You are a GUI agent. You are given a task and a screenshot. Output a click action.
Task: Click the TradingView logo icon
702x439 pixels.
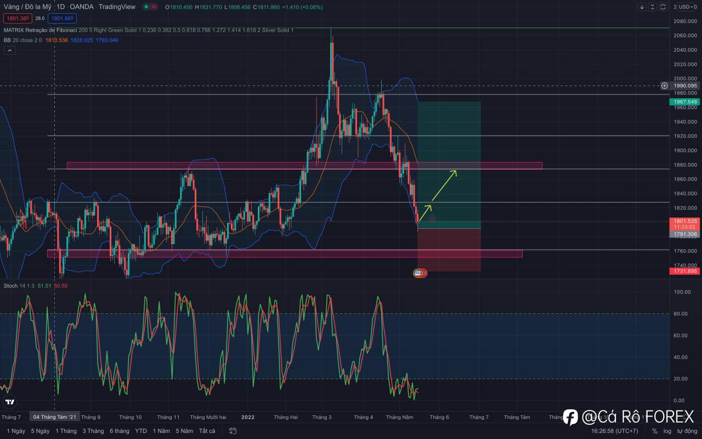(x=9, y=402)
